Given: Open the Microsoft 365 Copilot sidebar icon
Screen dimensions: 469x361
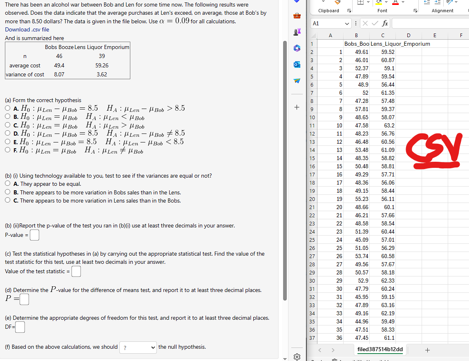Looking at the screenshot, I should (x=297, y=48).
